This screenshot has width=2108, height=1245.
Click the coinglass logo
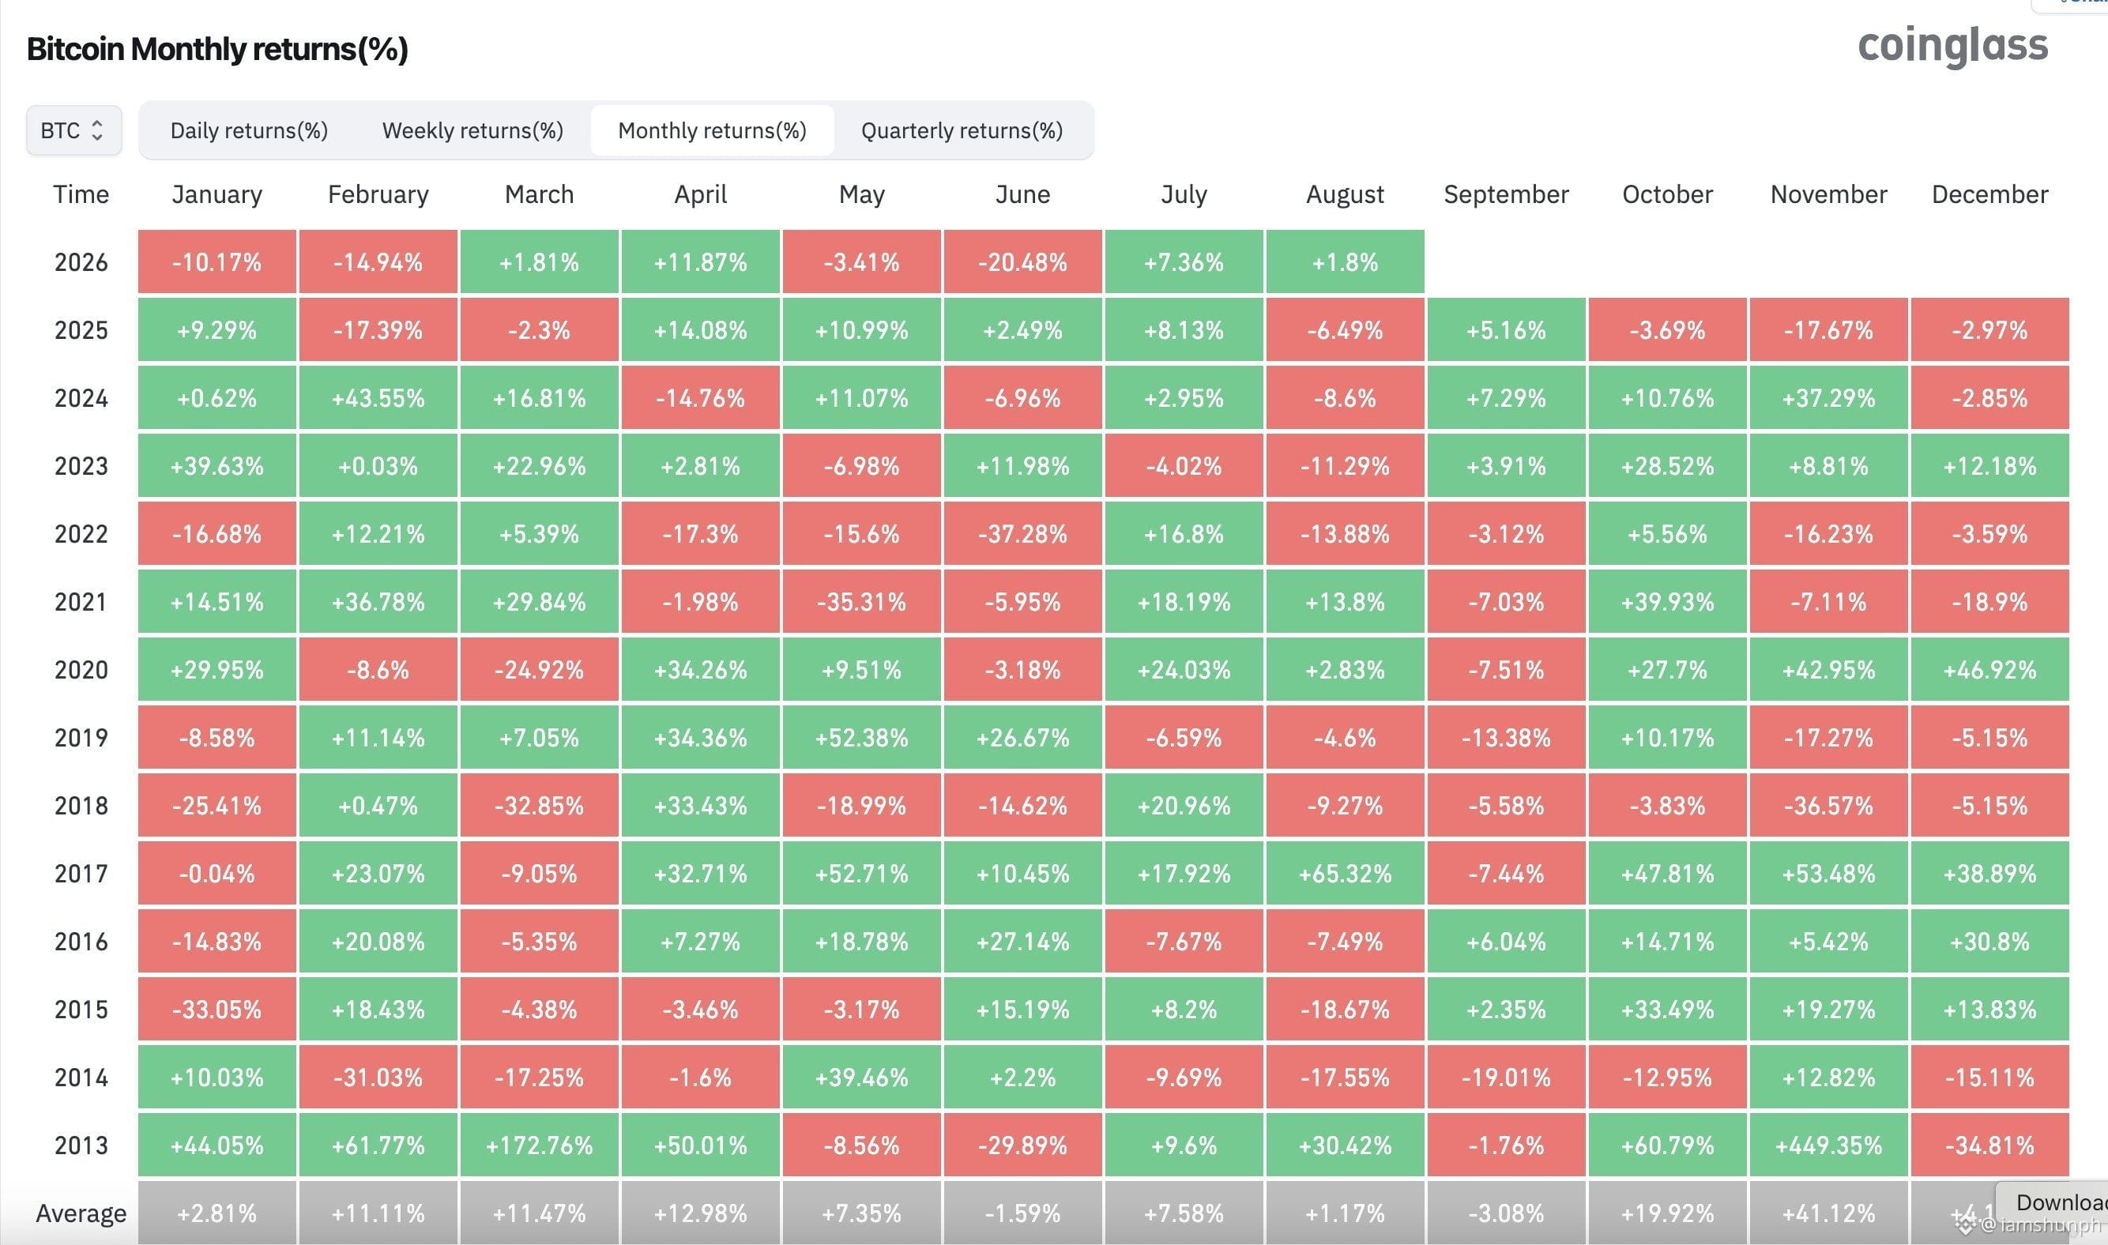1953,46
